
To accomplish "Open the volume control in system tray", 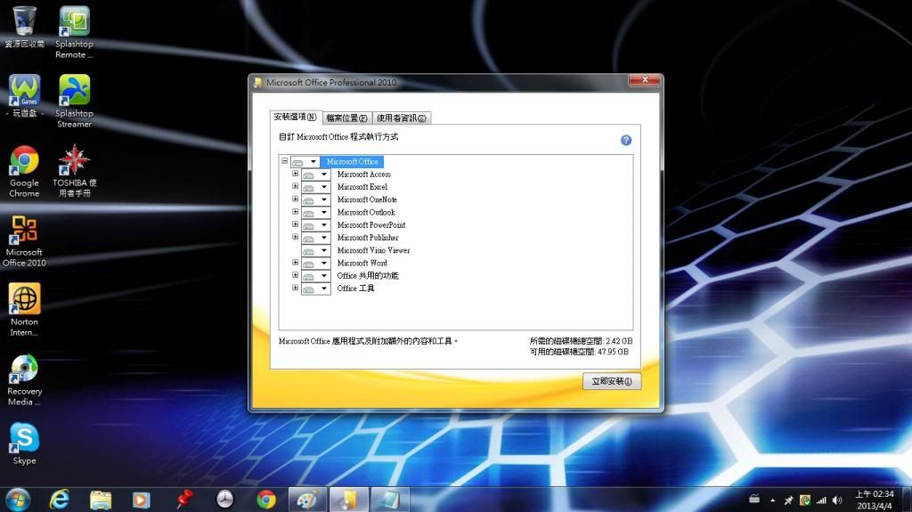I will click(837, 500).
